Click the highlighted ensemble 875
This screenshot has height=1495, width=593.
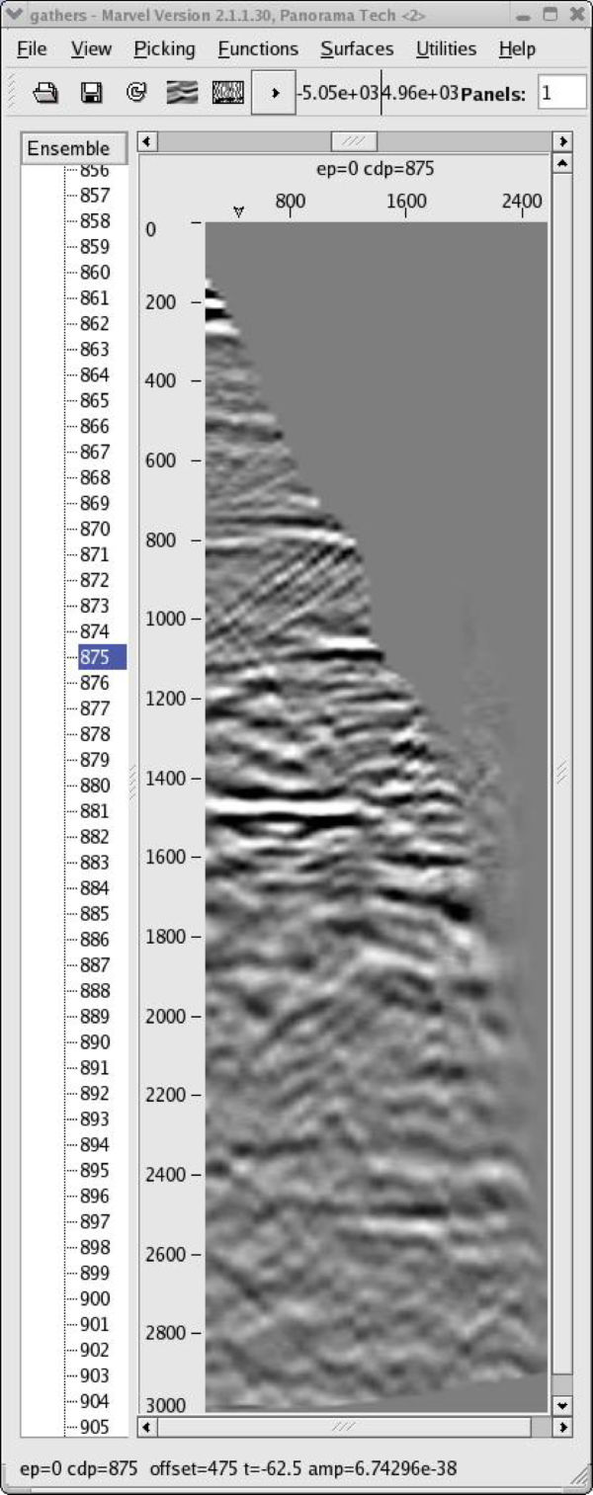point(102,657)
